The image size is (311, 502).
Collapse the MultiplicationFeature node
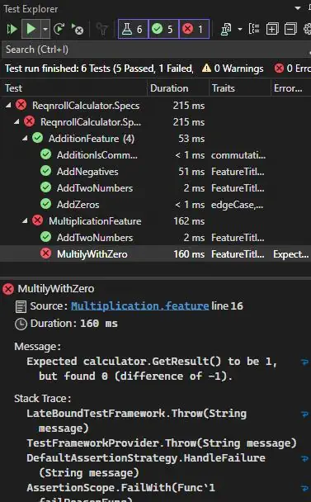(x=25, y=221)
